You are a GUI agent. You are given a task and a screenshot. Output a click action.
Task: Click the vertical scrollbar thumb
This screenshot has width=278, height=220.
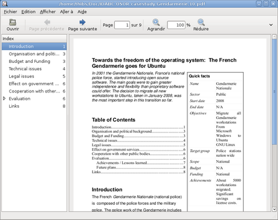274,92
